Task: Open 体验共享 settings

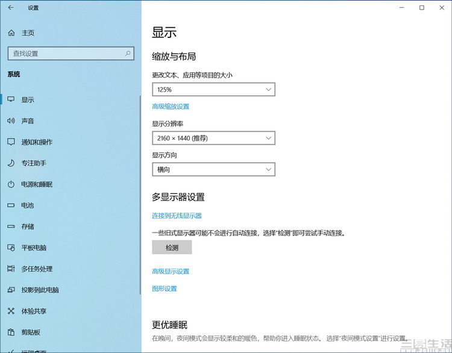Action: (x=34, y=311)
